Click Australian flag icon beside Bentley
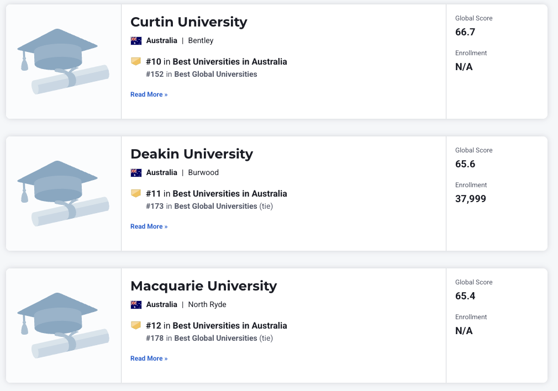 136,40
